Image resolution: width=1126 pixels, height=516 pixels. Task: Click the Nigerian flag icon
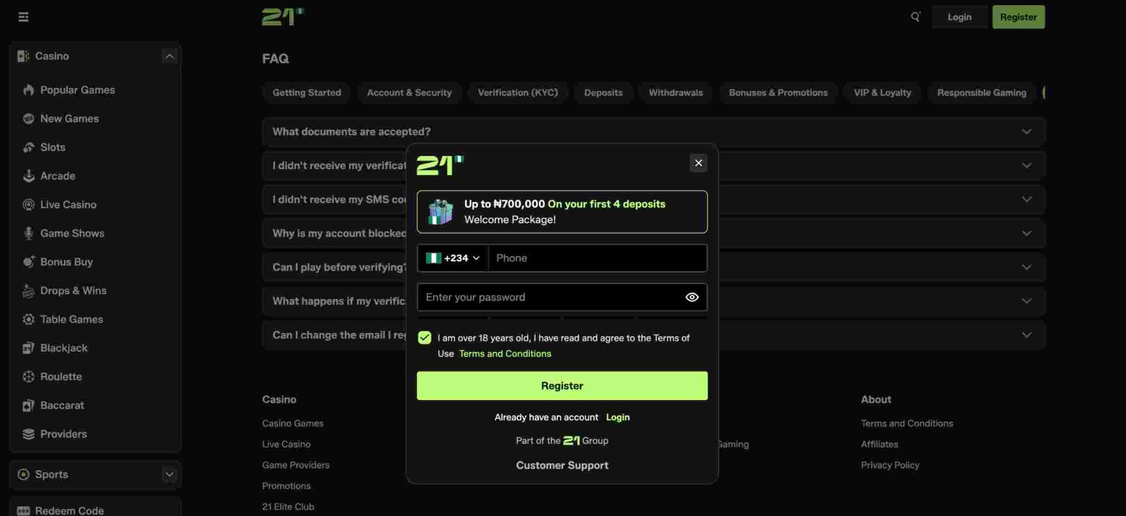pos(433,258)
